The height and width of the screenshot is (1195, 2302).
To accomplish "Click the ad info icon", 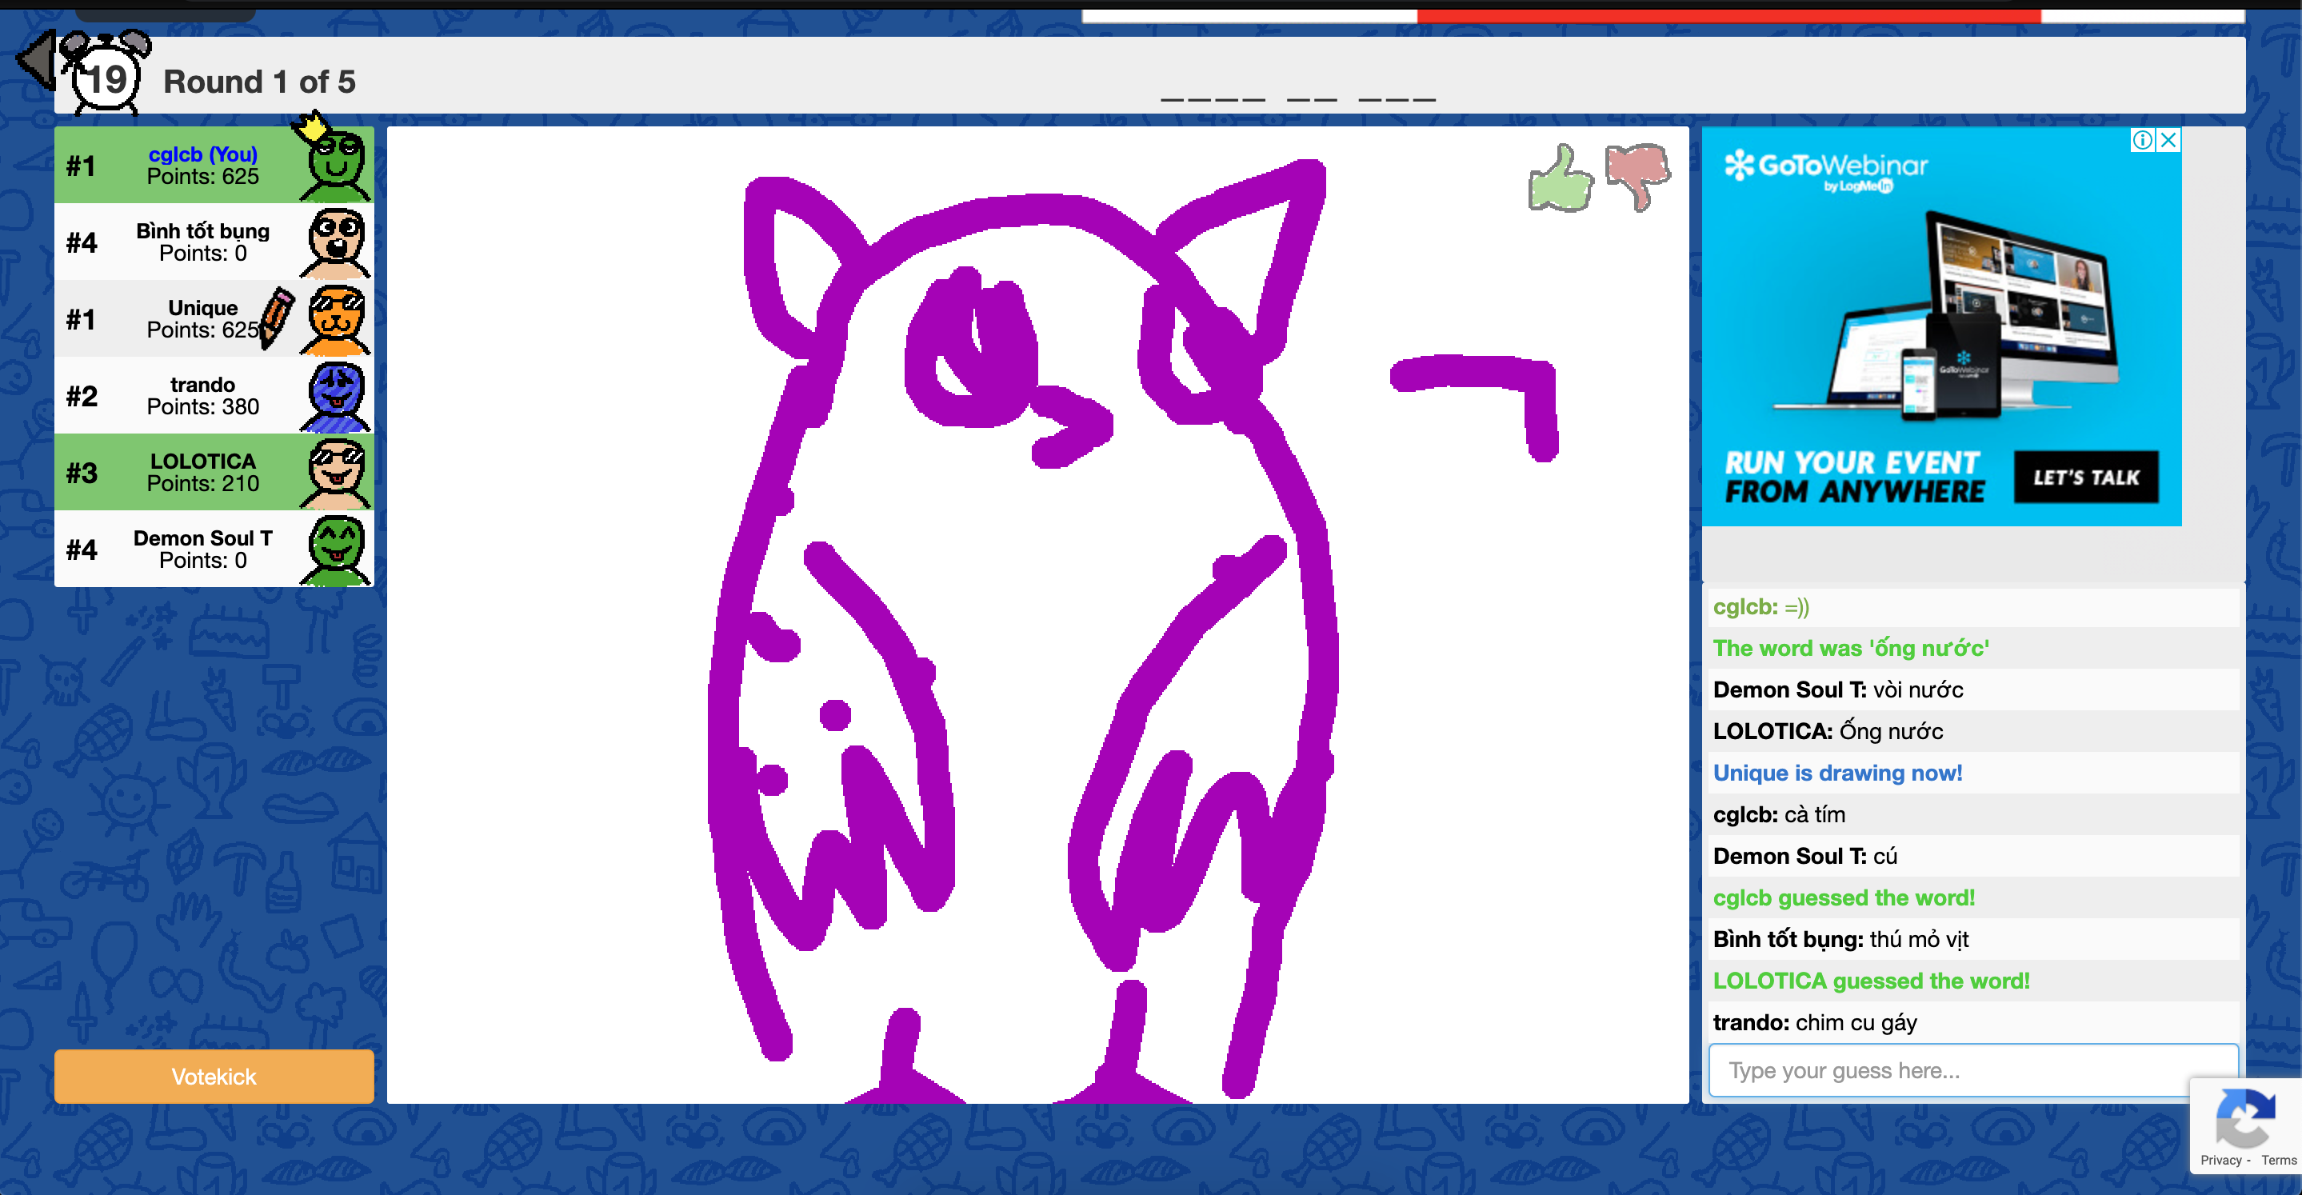I will point(2142,139).
